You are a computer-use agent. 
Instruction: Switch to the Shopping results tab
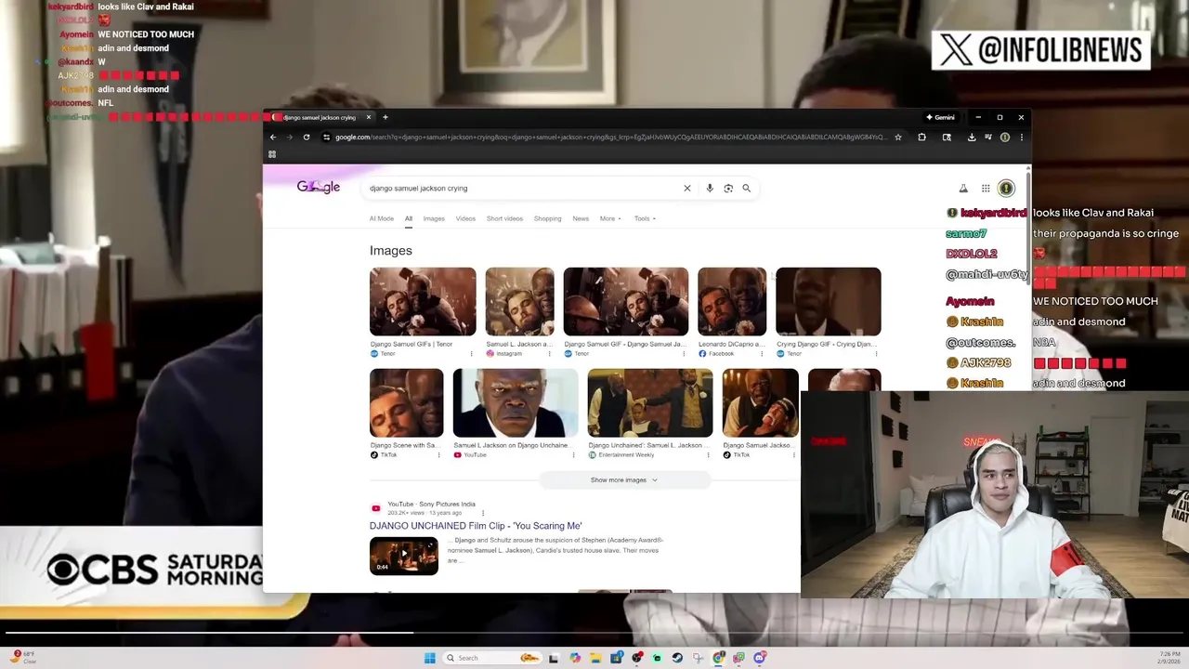click(547, 218)
